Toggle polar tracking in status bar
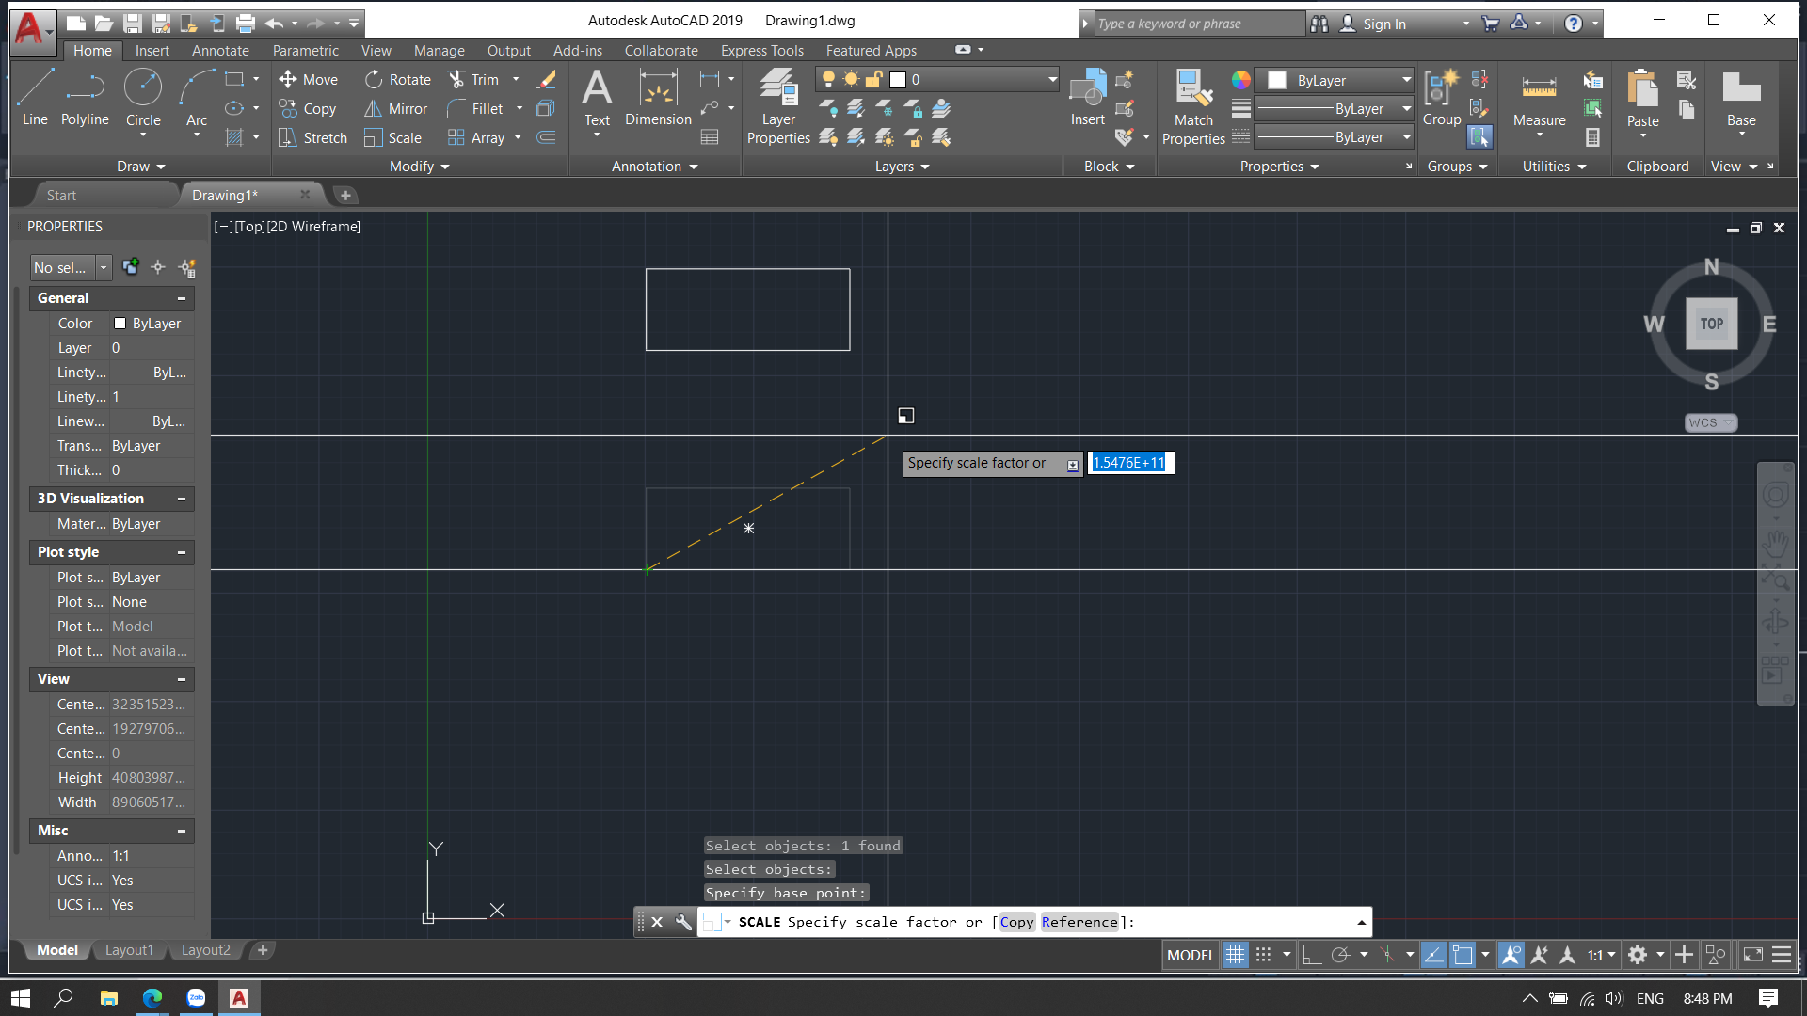Screen dimensions: 1807x1016 pyautogui.click(x=1340, y=955)
